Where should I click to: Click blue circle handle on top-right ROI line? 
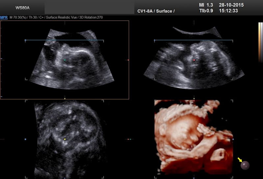click(x=155, y=40)
